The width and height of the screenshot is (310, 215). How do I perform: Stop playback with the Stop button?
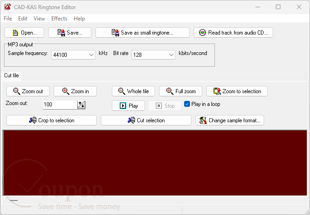tap(165, 106)
